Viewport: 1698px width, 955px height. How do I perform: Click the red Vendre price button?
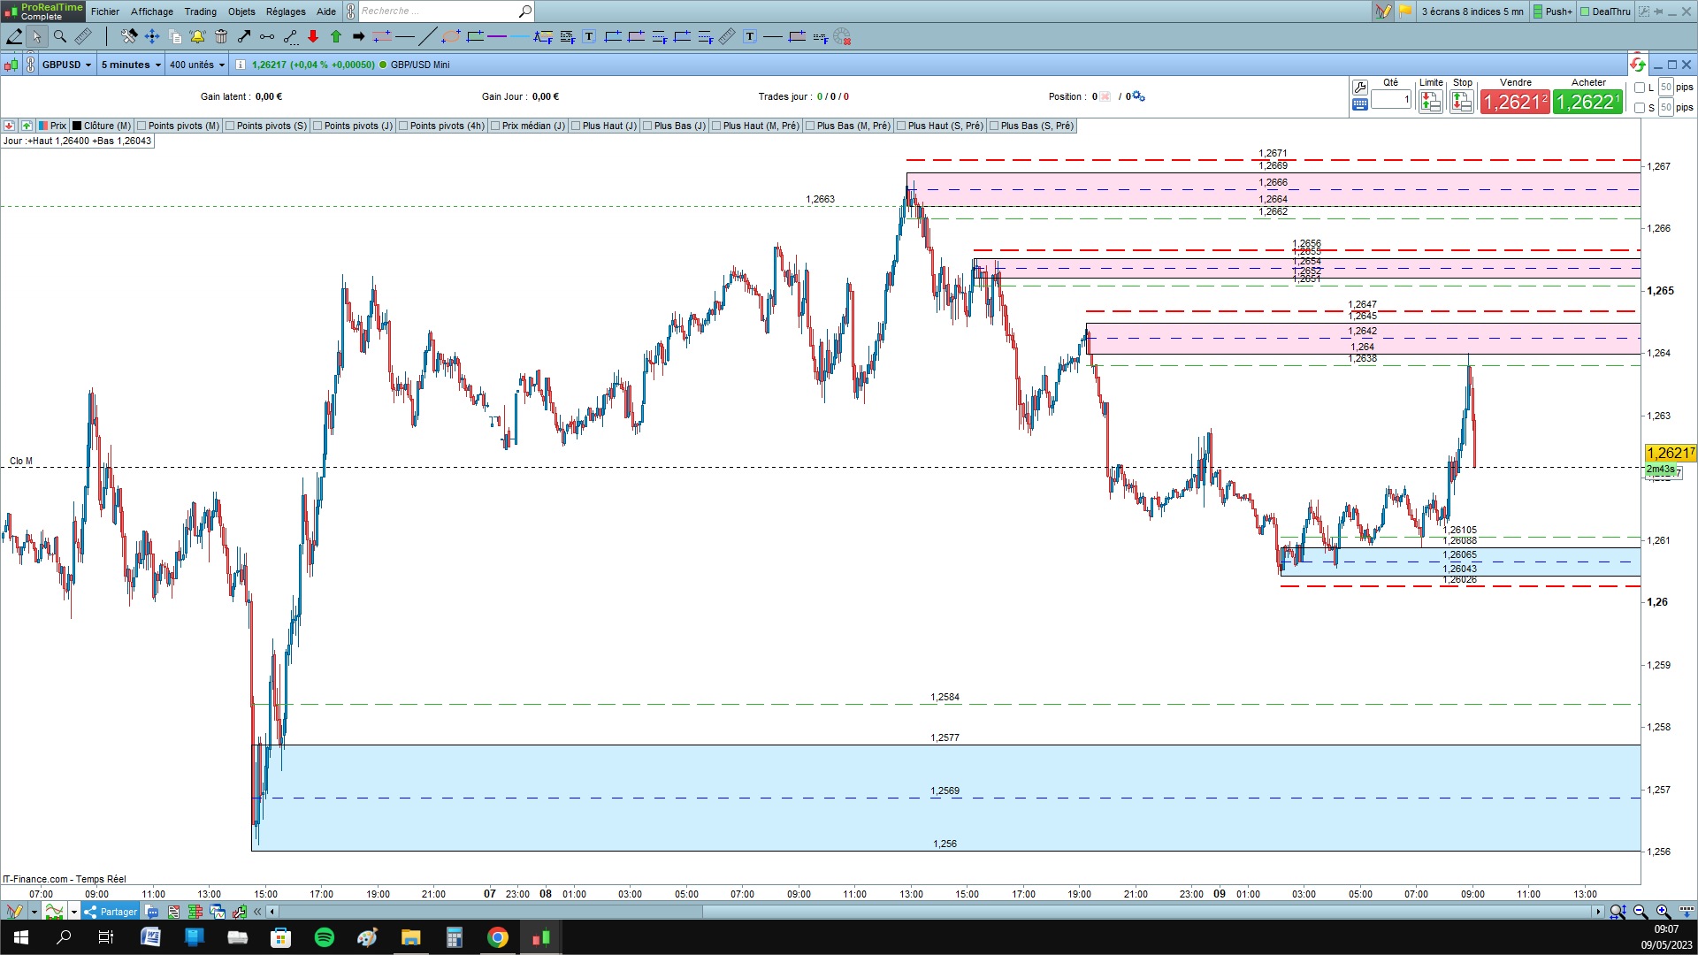pos(1515,102)
